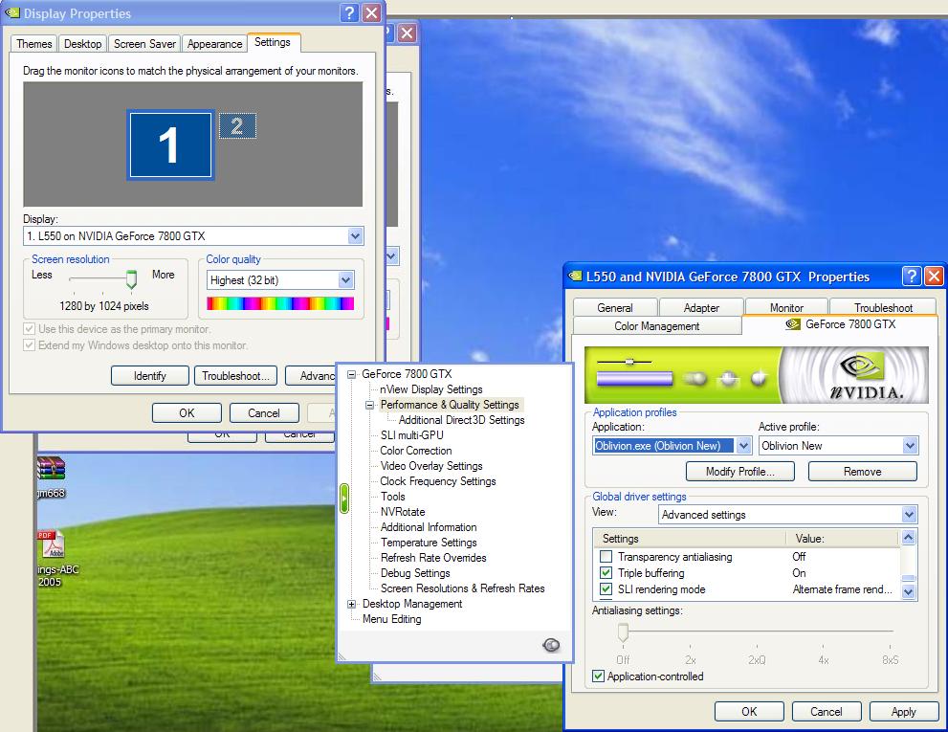Click OK in Display Properties

point(187,413)
